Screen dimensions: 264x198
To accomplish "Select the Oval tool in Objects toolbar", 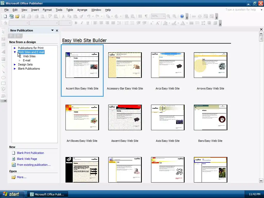I will (3, 78).
